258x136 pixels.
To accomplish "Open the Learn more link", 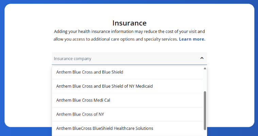I will [192, 39].
